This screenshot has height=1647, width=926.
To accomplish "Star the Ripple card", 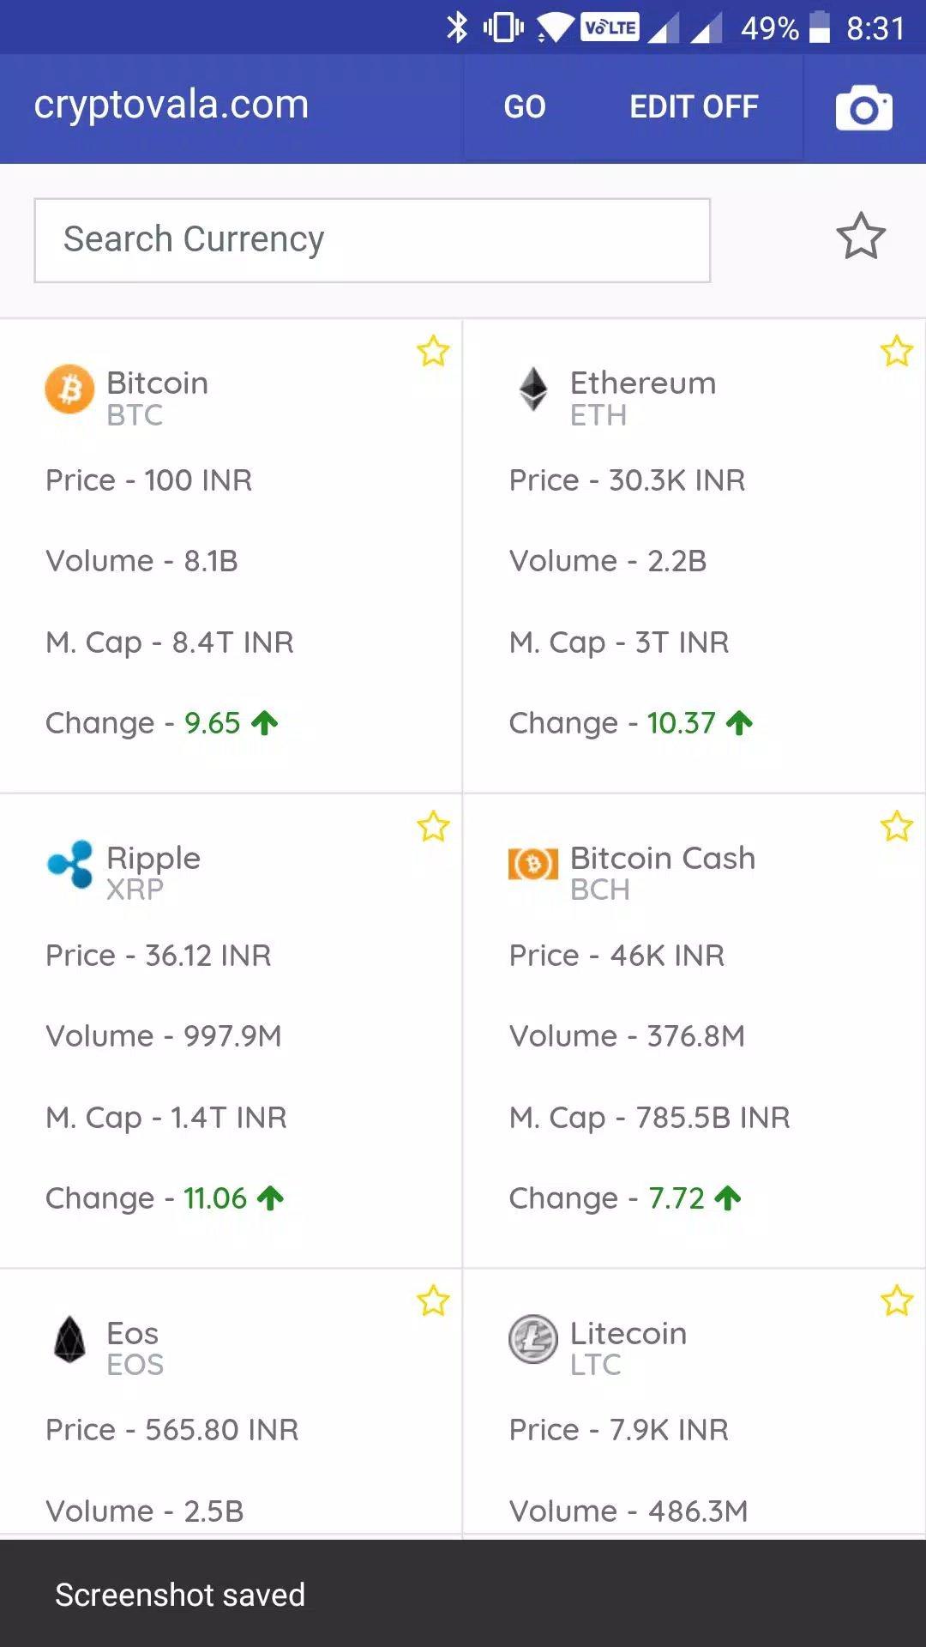I will [x=433, y=826].
